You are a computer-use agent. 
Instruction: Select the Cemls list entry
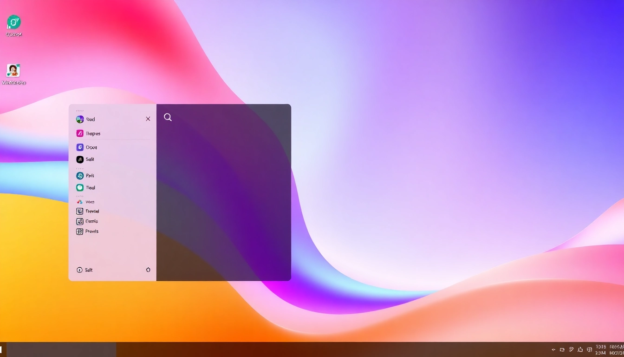pyautogui.click(x=87, y=221)
